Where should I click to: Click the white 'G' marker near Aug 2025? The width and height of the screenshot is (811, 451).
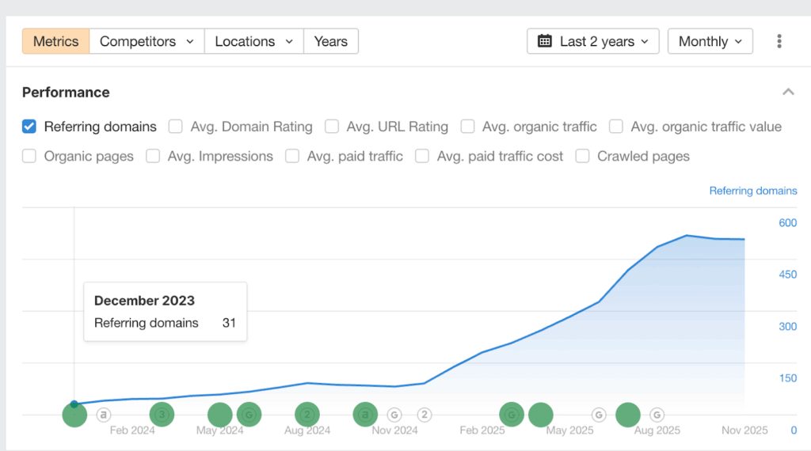pyautogui.click(x=657, y=414)
